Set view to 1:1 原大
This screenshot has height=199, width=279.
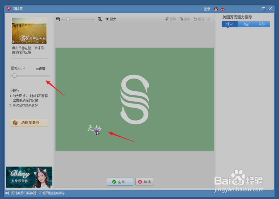110,19
